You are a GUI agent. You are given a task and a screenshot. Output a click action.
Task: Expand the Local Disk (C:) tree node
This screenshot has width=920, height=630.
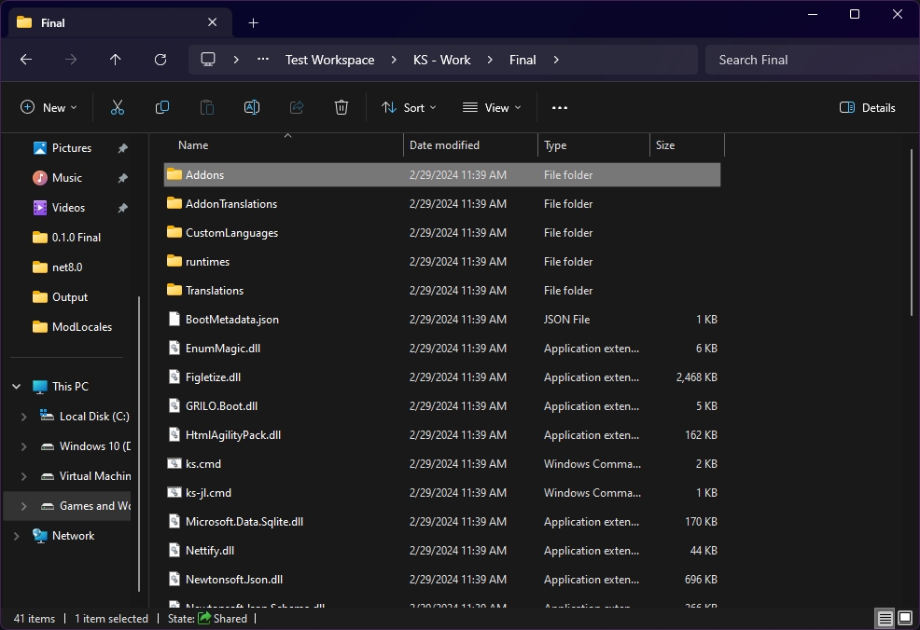(x=24, y=417)
